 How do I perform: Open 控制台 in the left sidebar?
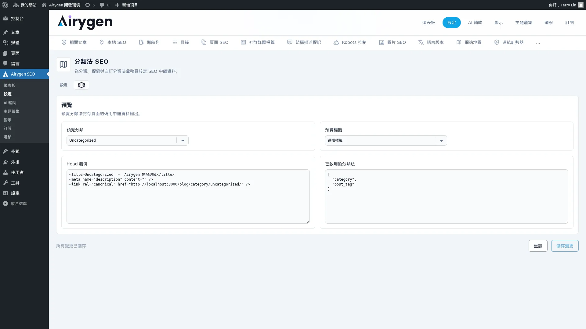tap(24, 19)
